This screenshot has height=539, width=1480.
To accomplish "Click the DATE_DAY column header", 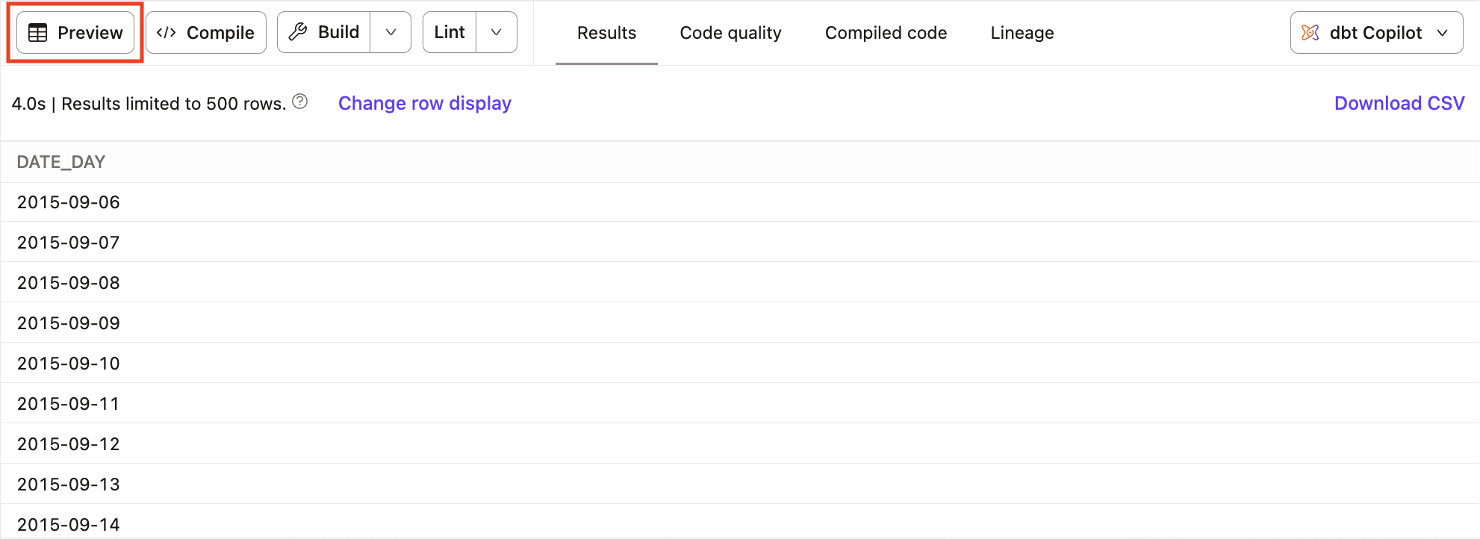I will coord(61,162).
